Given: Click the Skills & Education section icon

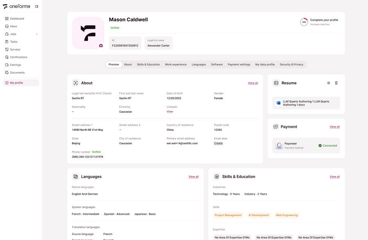Looking at the screenshot, I should click(x=217, y=176).
